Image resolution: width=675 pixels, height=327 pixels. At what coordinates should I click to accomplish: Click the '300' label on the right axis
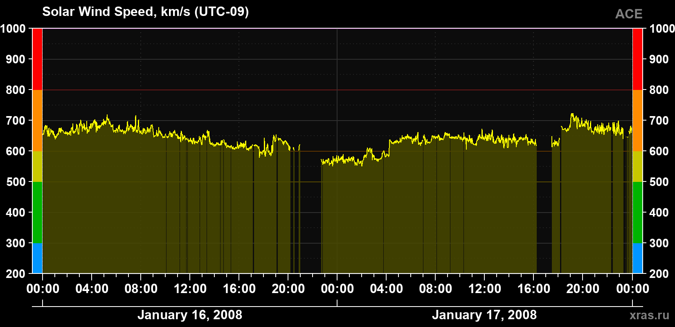coord(659,243)
